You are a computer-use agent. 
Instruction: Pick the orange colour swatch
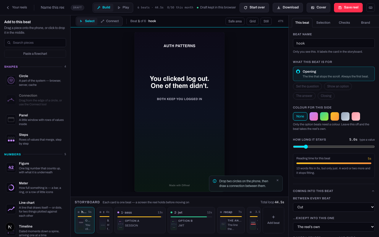click(335, 116)
